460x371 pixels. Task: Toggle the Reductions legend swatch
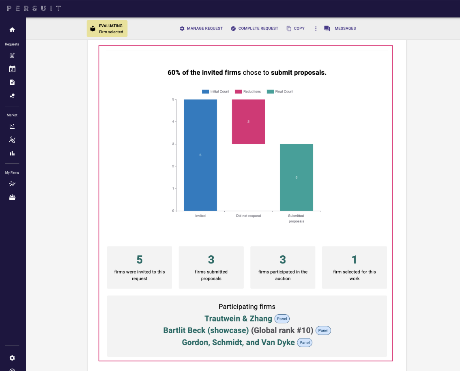(238, 92)
